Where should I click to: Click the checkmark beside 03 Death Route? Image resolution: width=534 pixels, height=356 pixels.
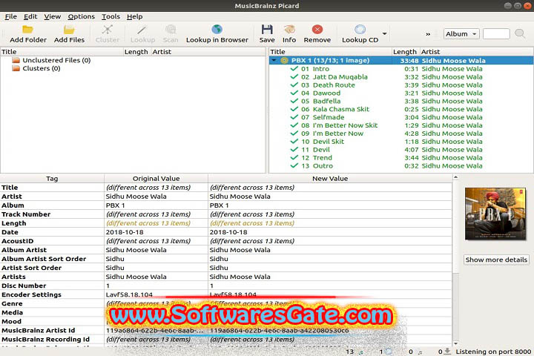(294, 85)
